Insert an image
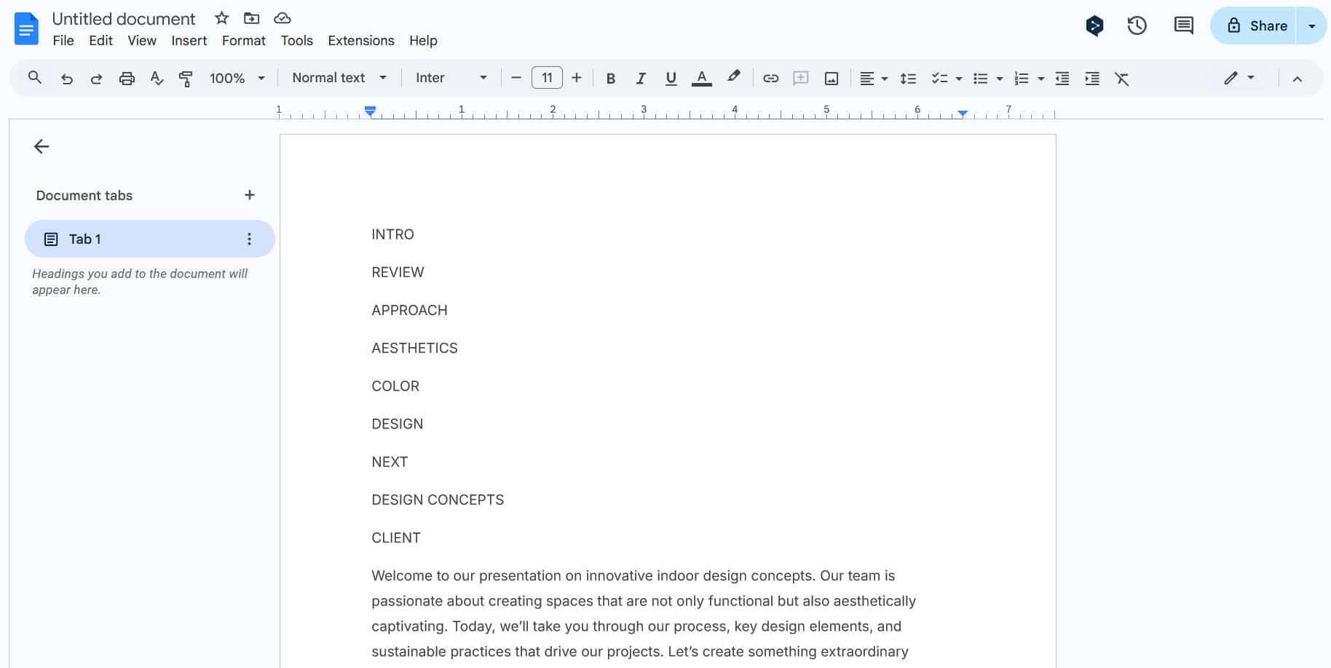The height and width of the screenshot is (668, 1331). click(832, 78)
